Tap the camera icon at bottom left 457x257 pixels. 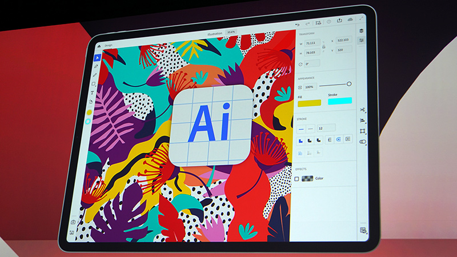(x=73, y=222)
